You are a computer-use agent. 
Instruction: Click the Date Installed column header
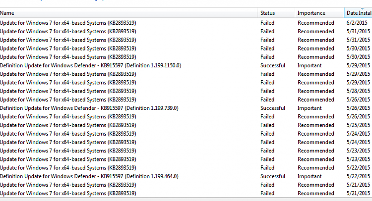point(358,13)
